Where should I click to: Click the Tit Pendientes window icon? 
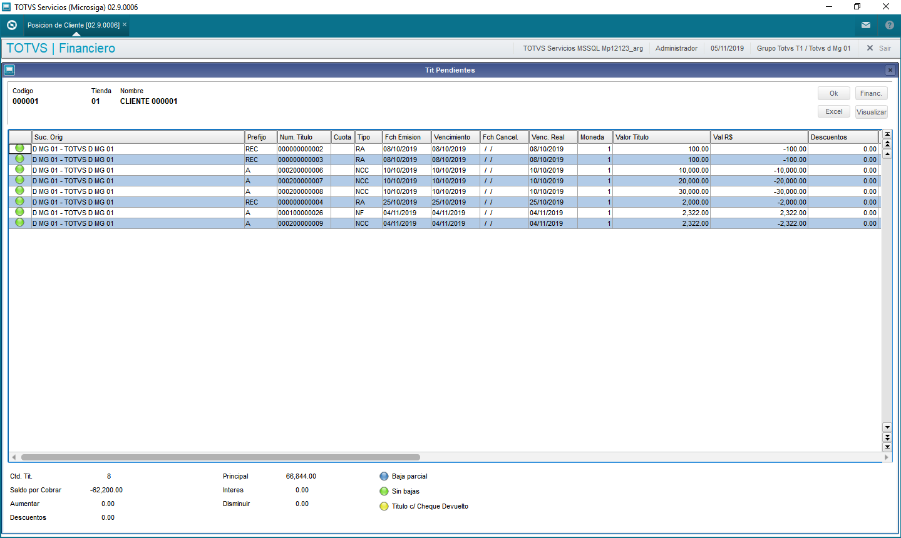click(9, 70)
